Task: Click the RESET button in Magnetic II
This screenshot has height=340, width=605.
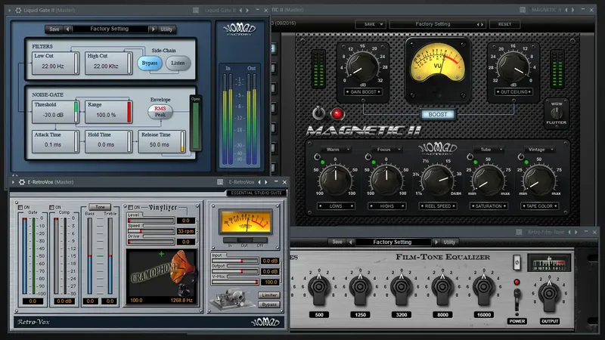Action: 504,24
